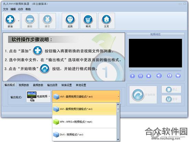This screenshot has width=189, height=142.
Task: Click the pause button under the preview
Action: click(x=141, y=76)
